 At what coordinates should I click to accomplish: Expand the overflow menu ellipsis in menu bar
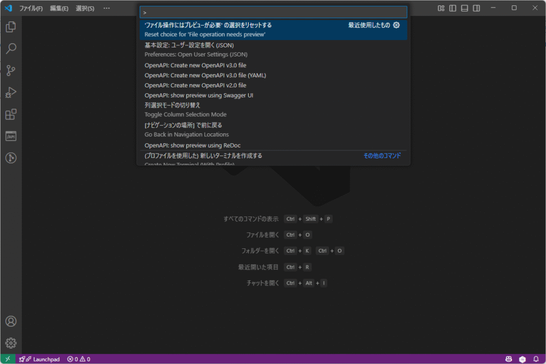[107, 8]
